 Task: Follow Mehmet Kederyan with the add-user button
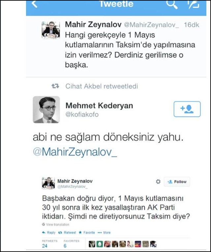pos(187,109)
